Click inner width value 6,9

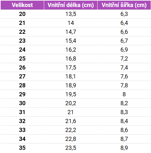124,50
